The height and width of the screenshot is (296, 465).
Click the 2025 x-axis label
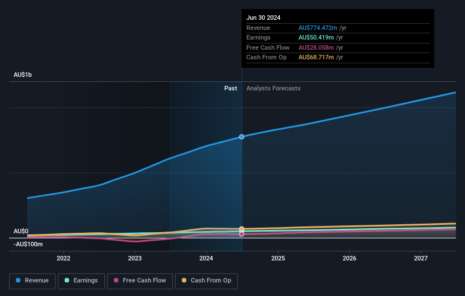tap(278, 258)
